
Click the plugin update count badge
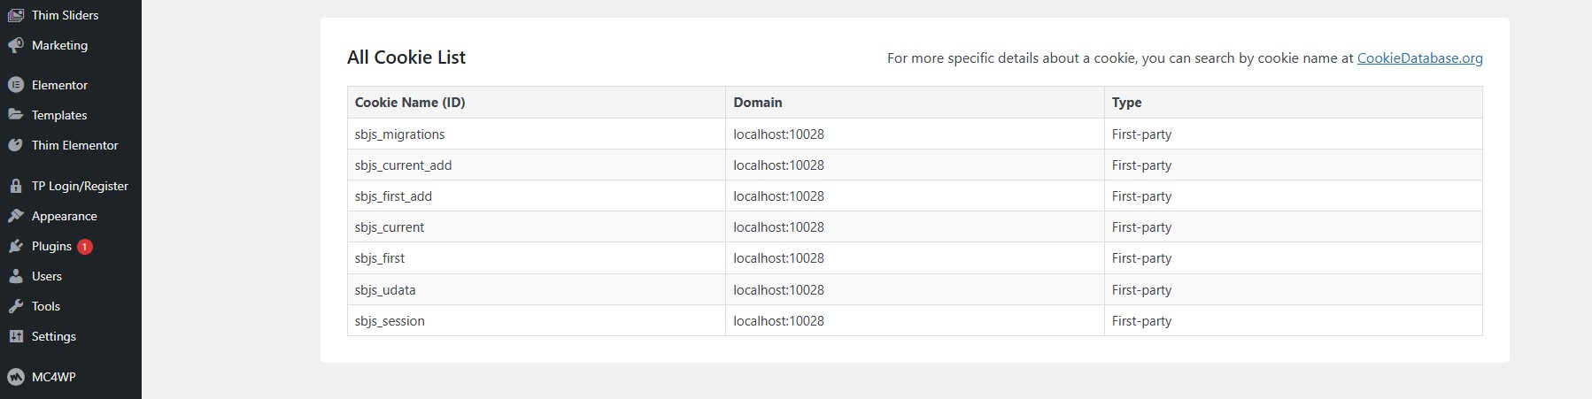point(85,247)
